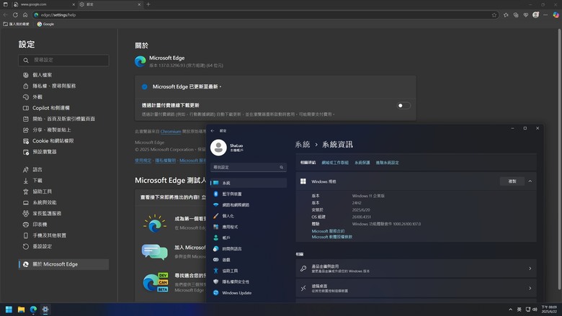Click Edge refresh button in toolbar
This screenshot has width=562, height=316.
coord(15,15)
